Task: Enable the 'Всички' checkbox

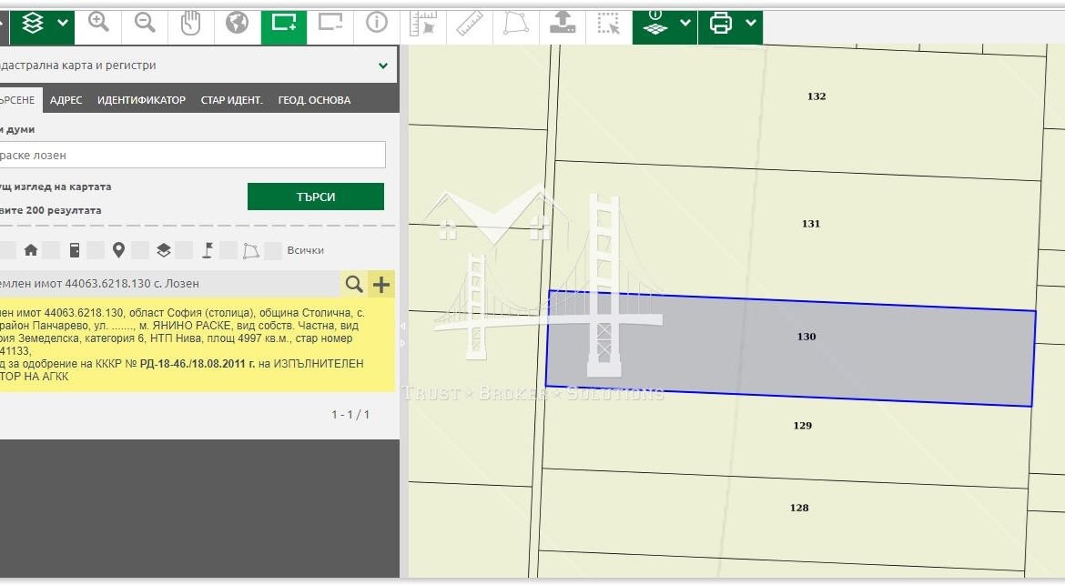Action: coord(273,251)
